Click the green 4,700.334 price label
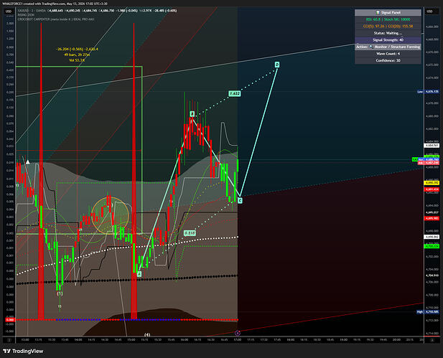The image size is (443, 358). (x=432, y=246)
